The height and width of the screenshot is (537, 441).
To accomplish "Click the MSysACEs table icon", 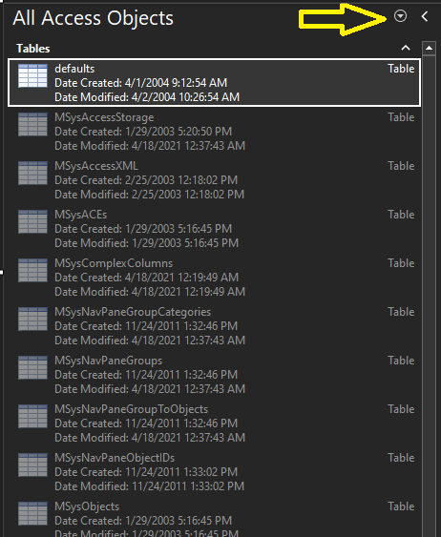I will (x=32, y=221).
